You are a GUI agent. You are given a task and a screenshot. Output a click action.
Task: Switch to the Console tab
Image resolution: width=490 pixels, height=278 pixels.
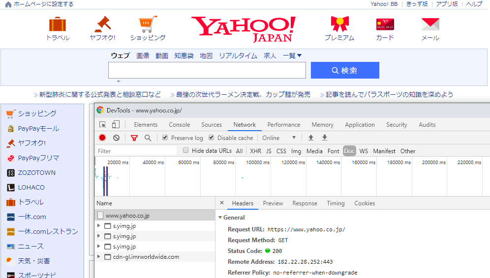coord(179,125)
